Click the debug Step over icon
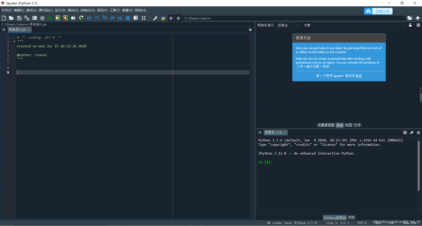The width and height of the screenshot is (422, 226). point(97,18)
